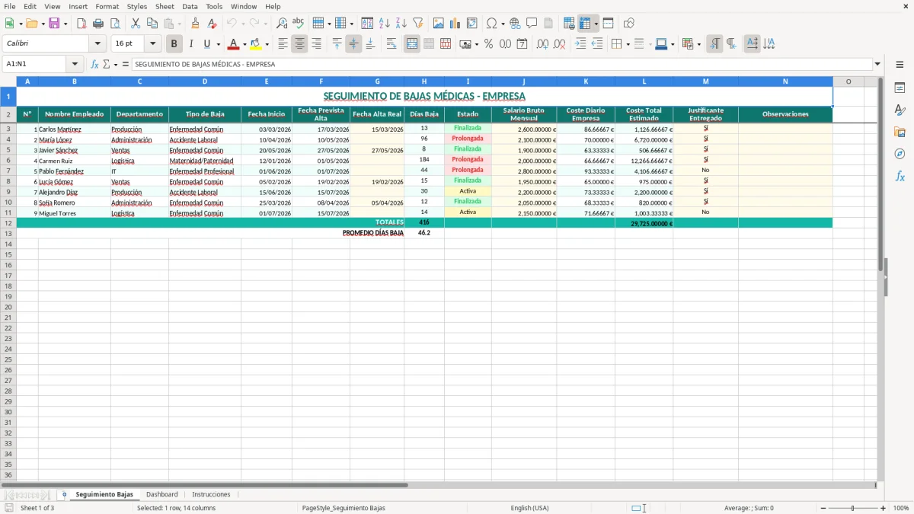The width and height of the screenshot is (914, 514).
Task: Toggle right-to-left paragraph direction
Action: (731, 44)
